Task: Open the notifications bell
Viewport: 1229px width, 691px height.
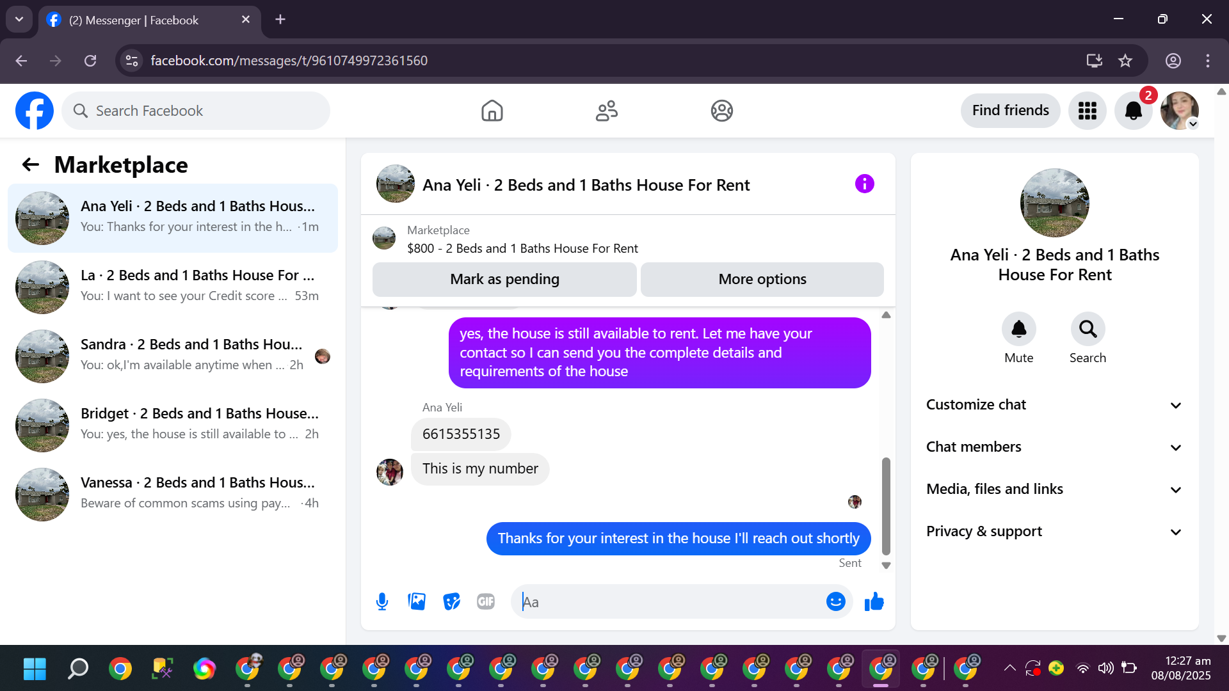Action: (1133, 111)
